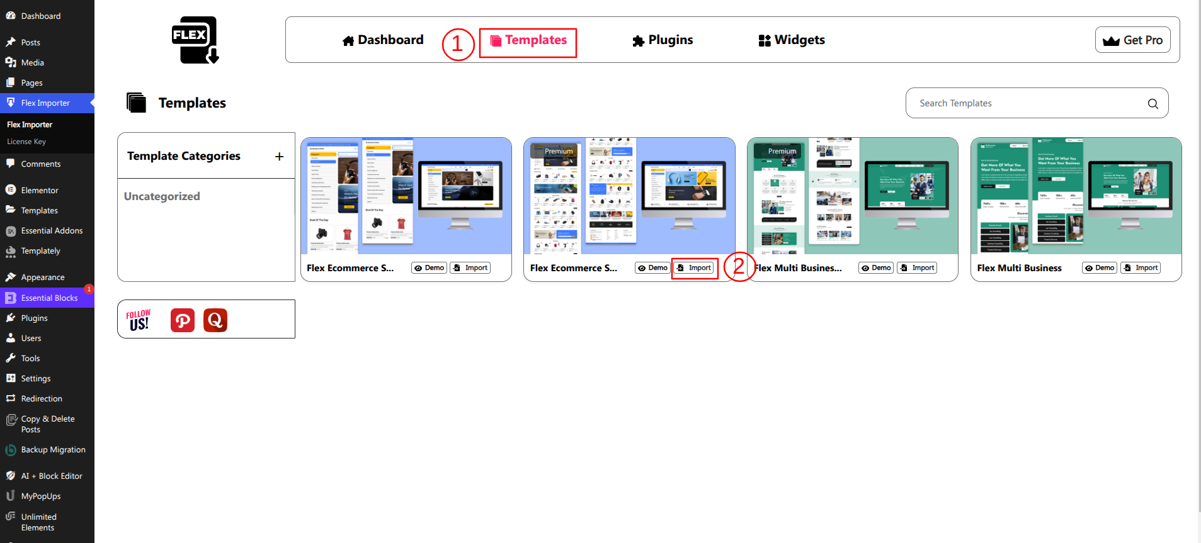Image resolution: width=1201 pixels, height=543 pixels.
Task: Import the free Flex Multi Business template
Action: click(1141, 268)
